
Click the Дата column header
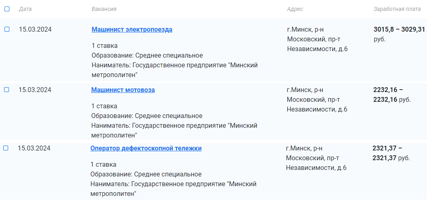click(25, 9)
